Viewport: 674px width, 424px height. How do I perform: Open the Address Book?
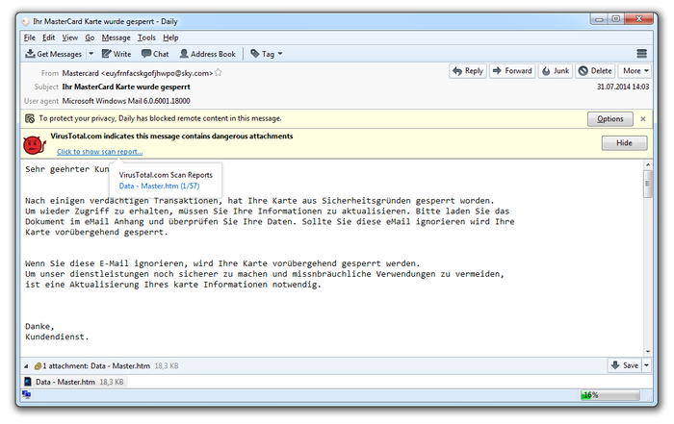pyautogui.click(x=208, y=54)
